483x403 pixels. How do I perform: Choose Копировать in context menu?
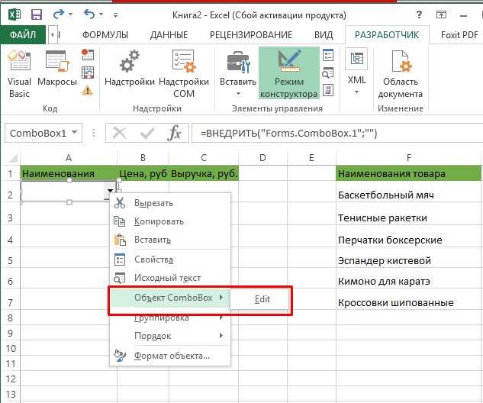[170, 221]
